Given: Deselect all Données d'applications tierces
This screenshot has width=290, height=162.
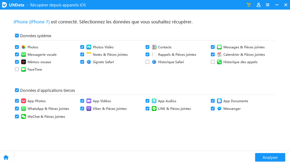Looking at the screenshot, I should click(17, 90).
